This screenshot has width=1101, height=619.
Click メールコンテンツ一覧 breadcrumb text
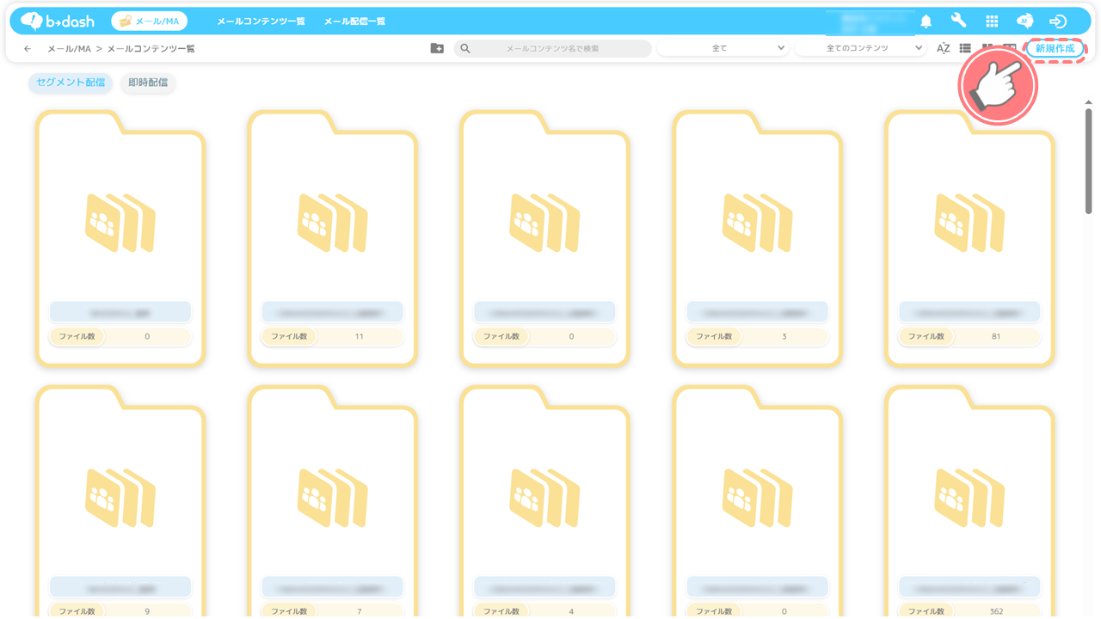[151, 49]
